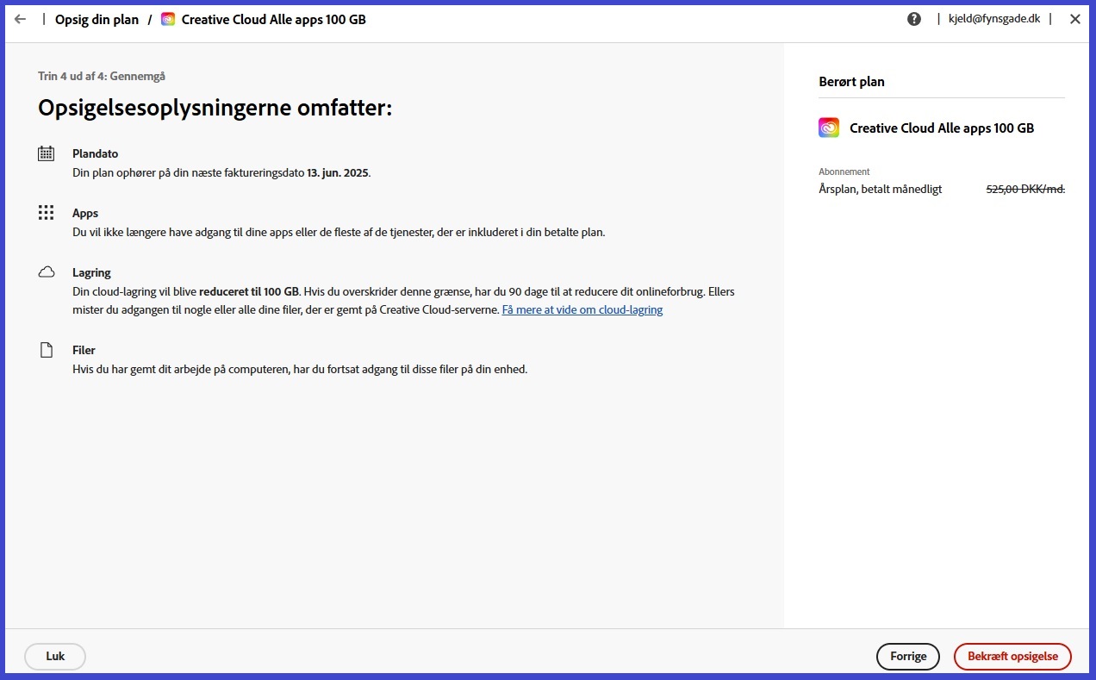Screen dimensions: 1096x680
Task: Click the Luk button
Action: click(x=55, y=656)
